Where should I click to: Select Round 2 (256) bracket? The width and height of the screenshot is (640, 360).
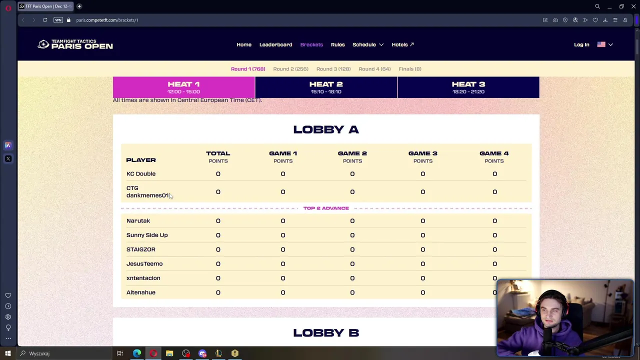pos(290,69)
